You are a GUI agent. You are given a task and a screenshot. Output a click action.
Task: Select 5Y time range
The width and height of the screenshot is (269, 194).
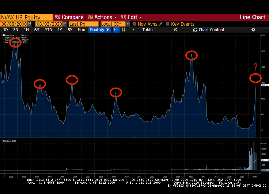click(70, 30)
